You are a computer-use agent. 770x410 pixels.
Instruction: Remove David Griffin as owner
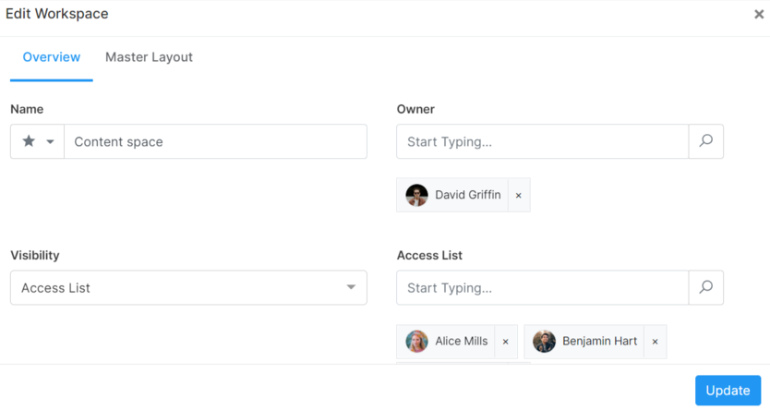(x=519, y=196)
